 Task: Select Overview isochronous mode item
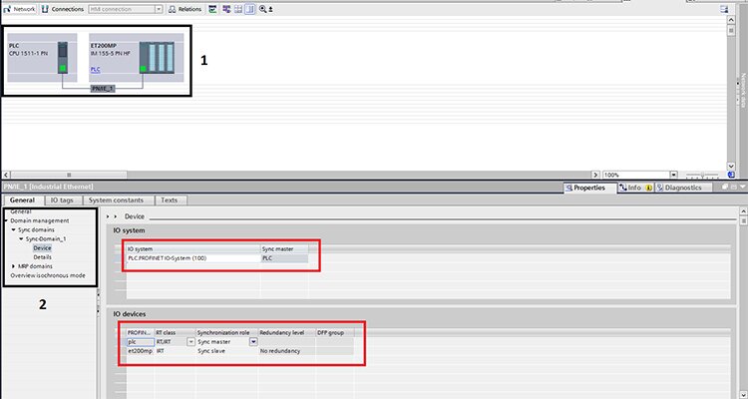point(48,275)
